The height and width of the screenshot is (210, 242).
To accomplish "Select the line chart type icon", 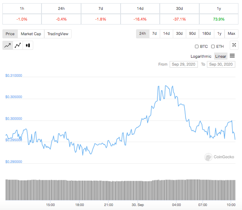I will coord(8,45).
